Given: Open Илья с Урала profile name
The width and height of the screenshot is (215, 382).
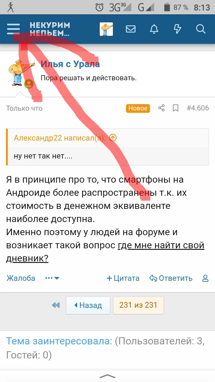Looking at the screenshot, I should coord(70,64).
